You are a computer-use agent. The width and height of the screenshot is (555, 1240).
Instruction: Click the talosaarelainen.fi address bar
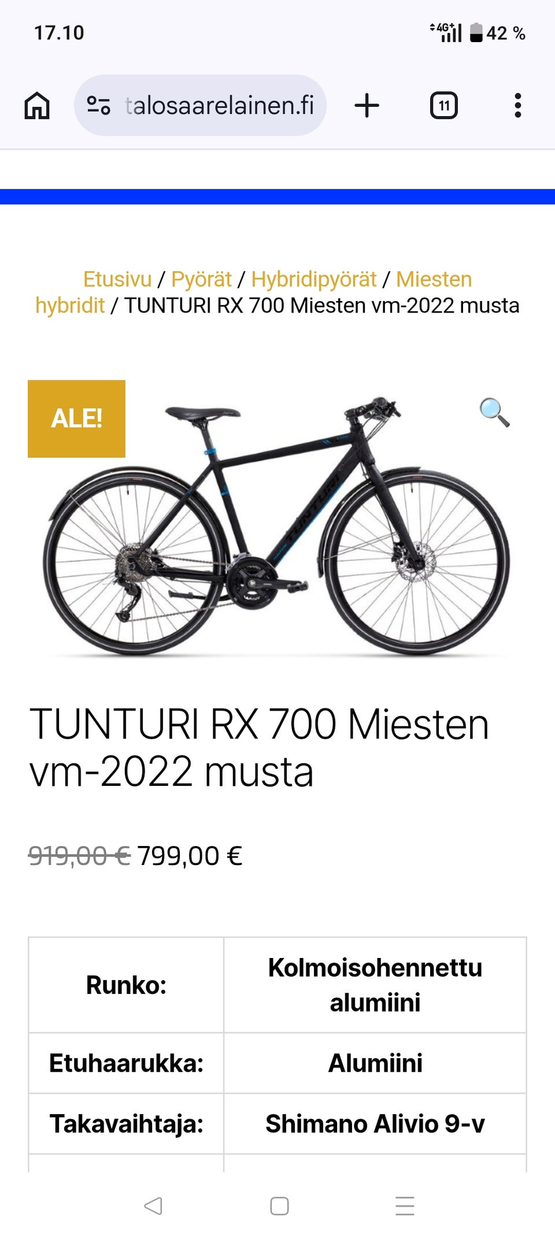tap(200, 106)
